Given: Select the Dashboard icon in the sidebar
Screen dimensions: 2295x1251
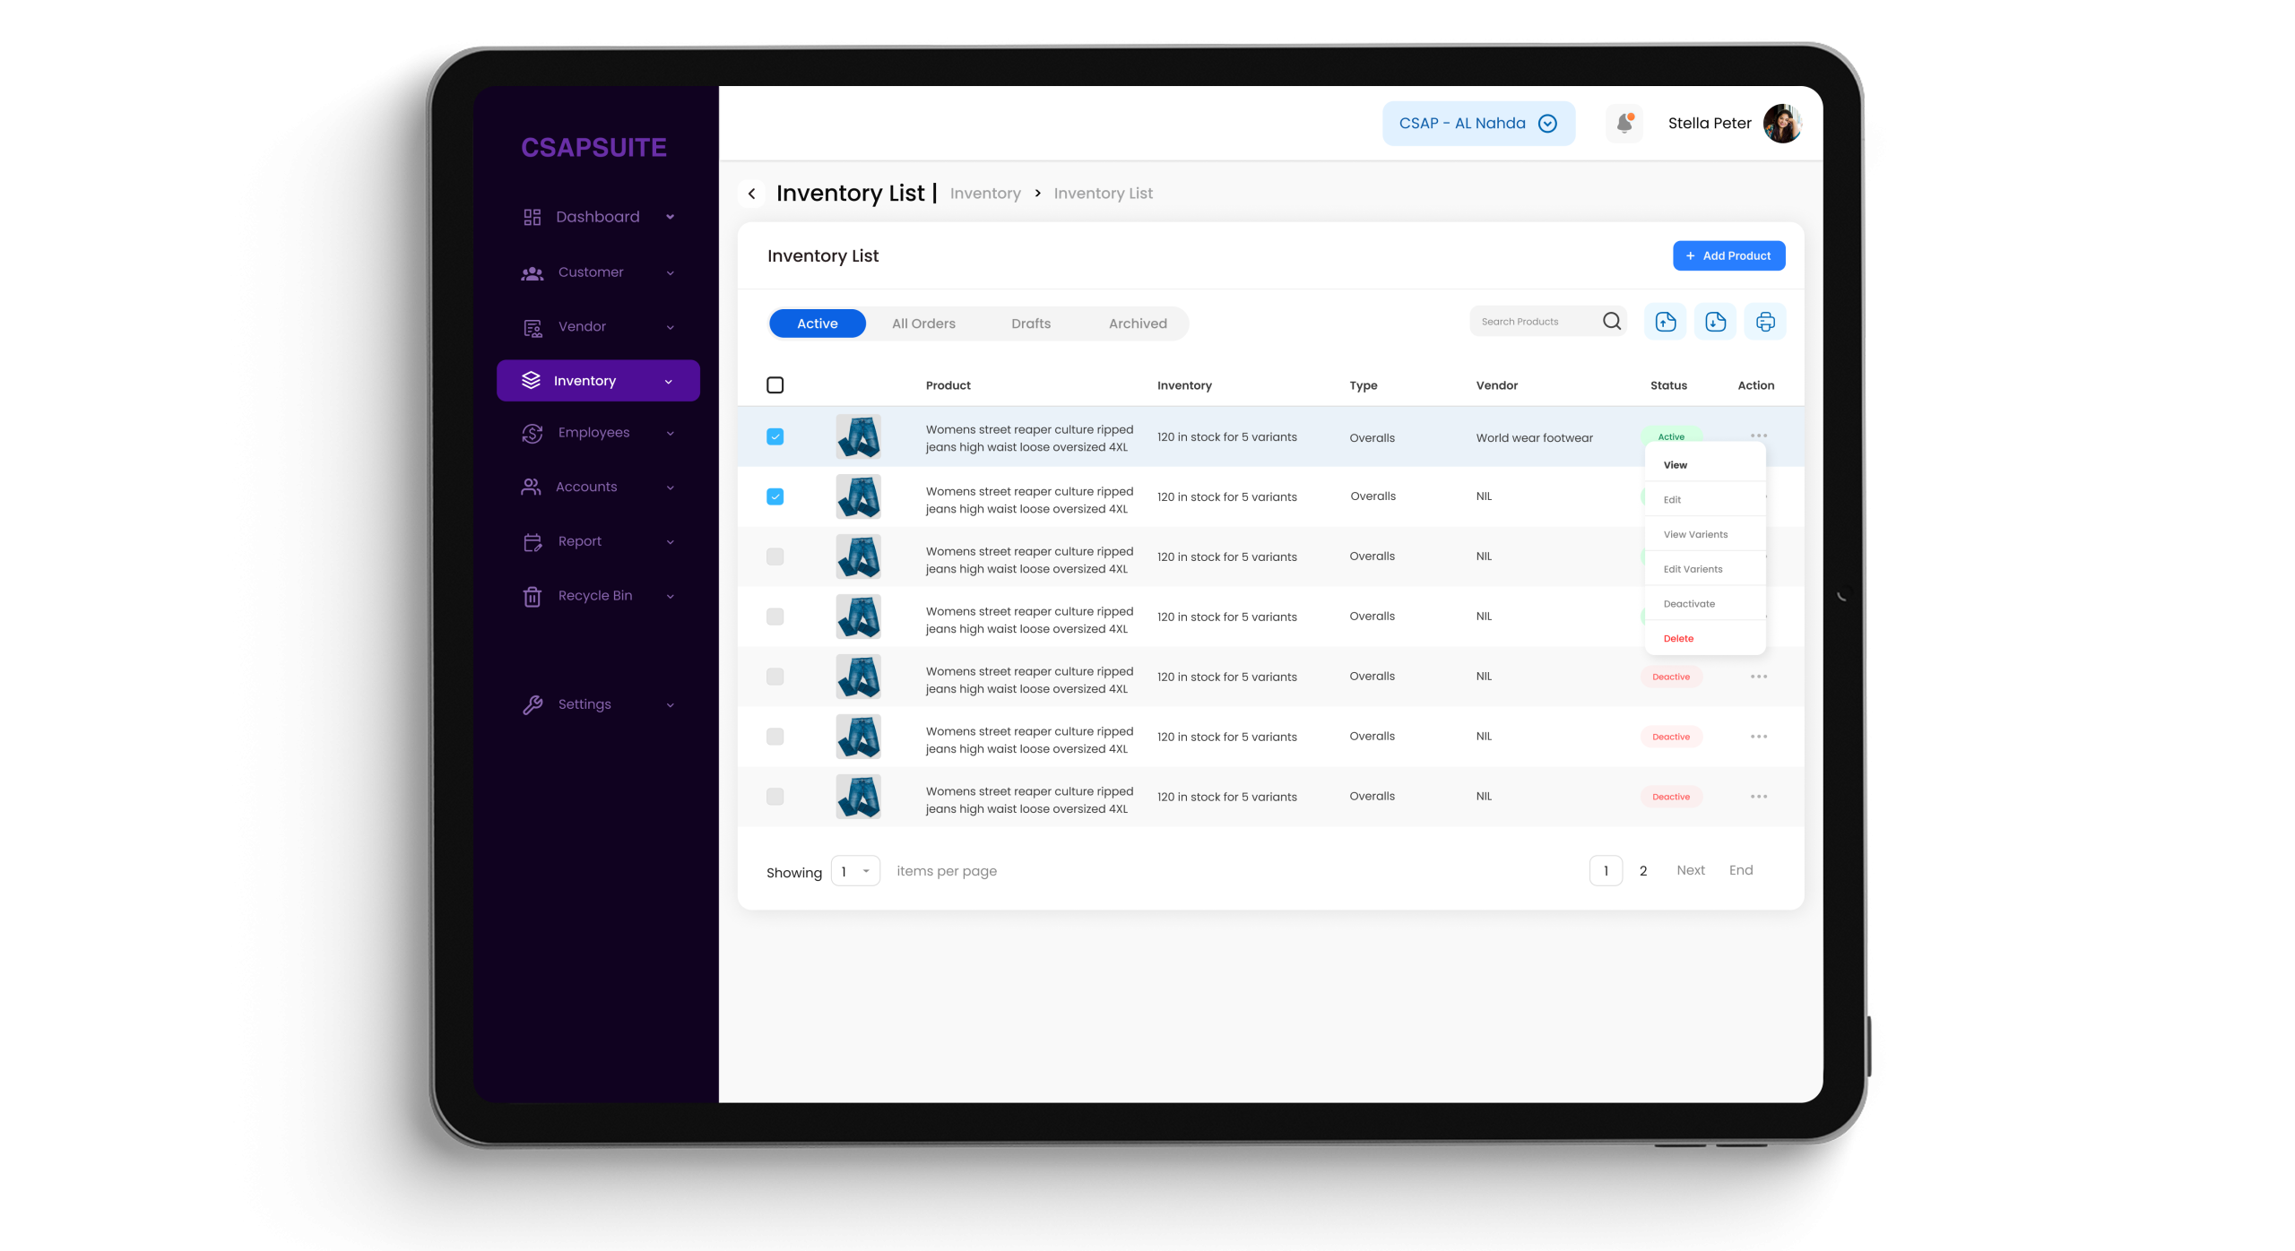Looking at the screenshot, I should point(533,216).
